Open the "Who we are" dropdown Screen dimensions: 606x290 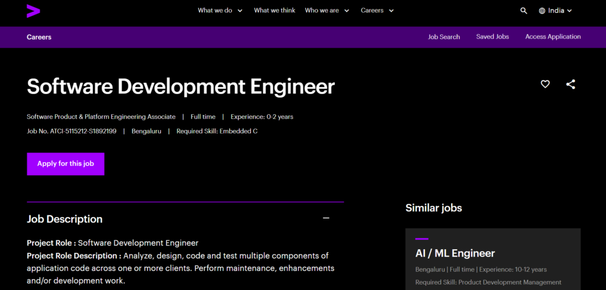point(327,11)
